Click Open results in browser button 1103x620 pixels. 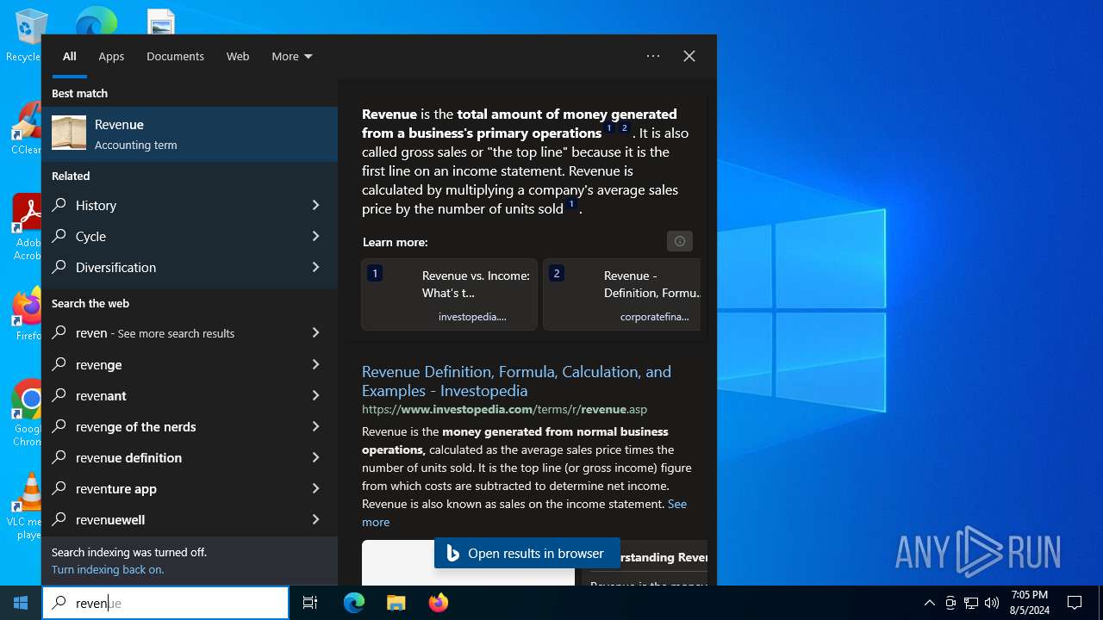tap(527, 553)
